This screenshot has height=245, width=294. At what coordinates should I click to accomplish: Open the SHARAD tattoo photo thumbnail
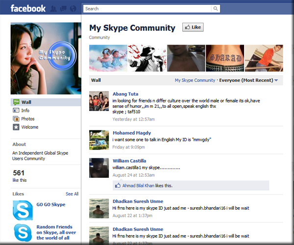[x=225, y=58]
